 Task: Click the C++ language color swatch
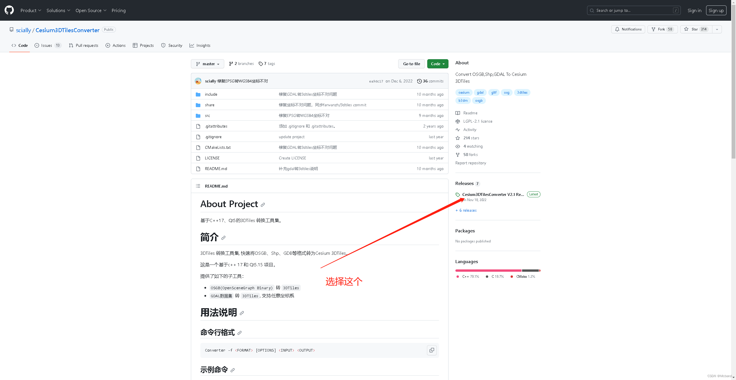(457, 276)
